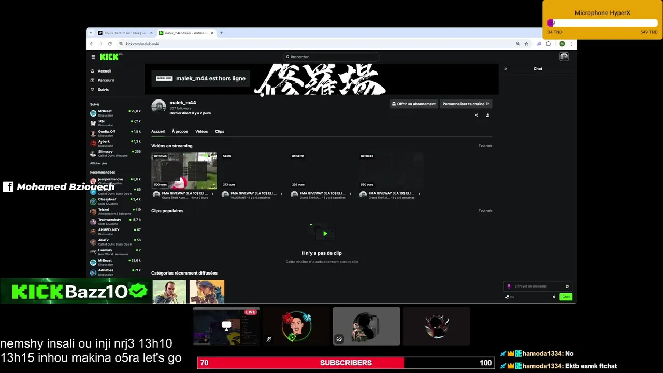Open options menu of the 273 vues video

coord(281,194)
